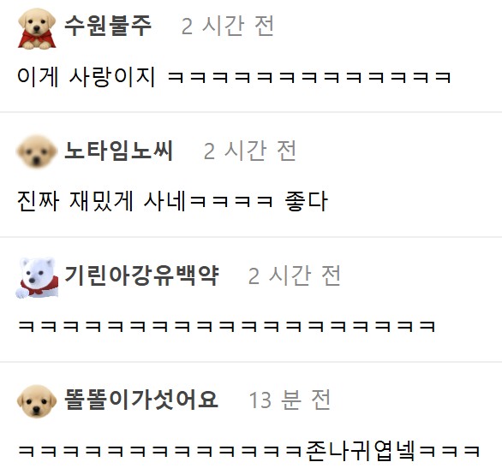Viewport: 502px width, 474px height.
Task: Click 기린아강유백약's white dog avatar
Action: click(37, 277)
